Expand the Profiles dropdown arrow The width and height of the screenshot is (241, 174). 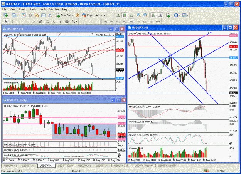coord(17,15)
